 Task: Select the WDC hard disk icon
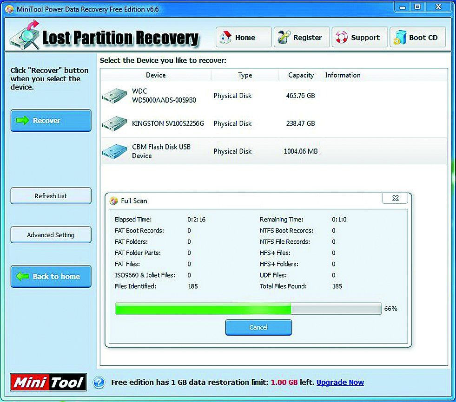(x=115, y=96)
